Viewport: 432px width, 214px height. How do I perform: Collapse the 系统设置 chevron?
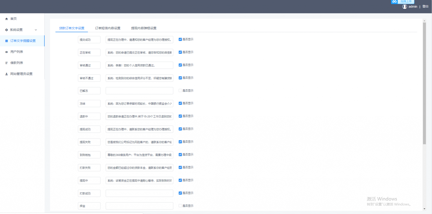35,29
